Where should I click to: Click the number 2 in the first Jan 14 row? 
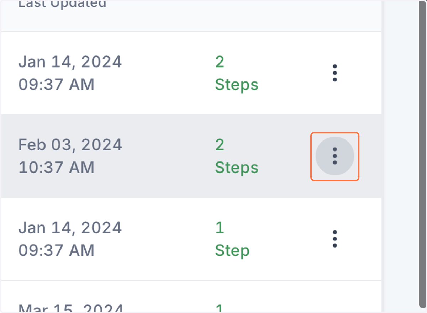pyautogui.click(x=220, y=62)
